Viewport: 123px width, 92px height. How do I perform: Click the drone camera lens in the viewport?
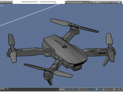coord(78,67)
